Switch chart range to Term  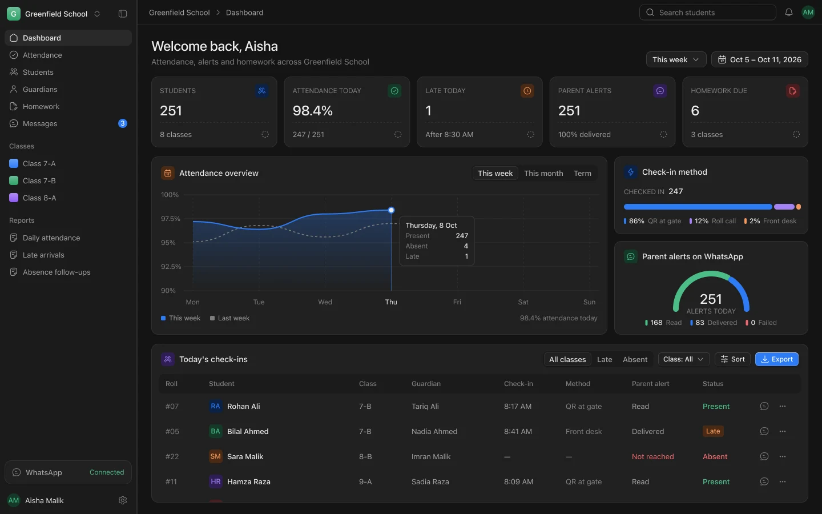coord(582,174)
